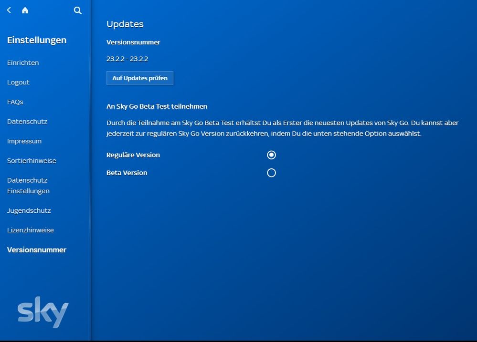477x342 pixels.
Task: Click the Einstellungen sidebar heading
Action: point(37,40)
